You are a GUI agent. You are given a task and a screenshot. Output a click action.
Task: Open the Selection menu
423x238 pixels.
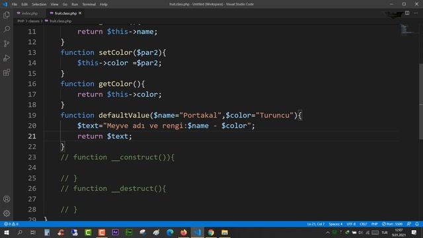click(39, 4)
